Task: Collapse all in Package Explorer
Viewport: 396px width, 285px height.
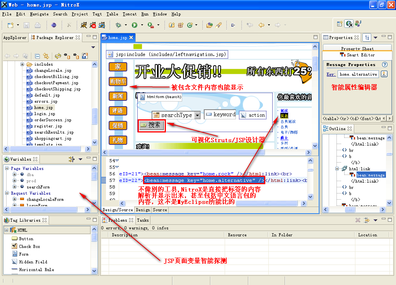Action: click(x=38, y=56)
